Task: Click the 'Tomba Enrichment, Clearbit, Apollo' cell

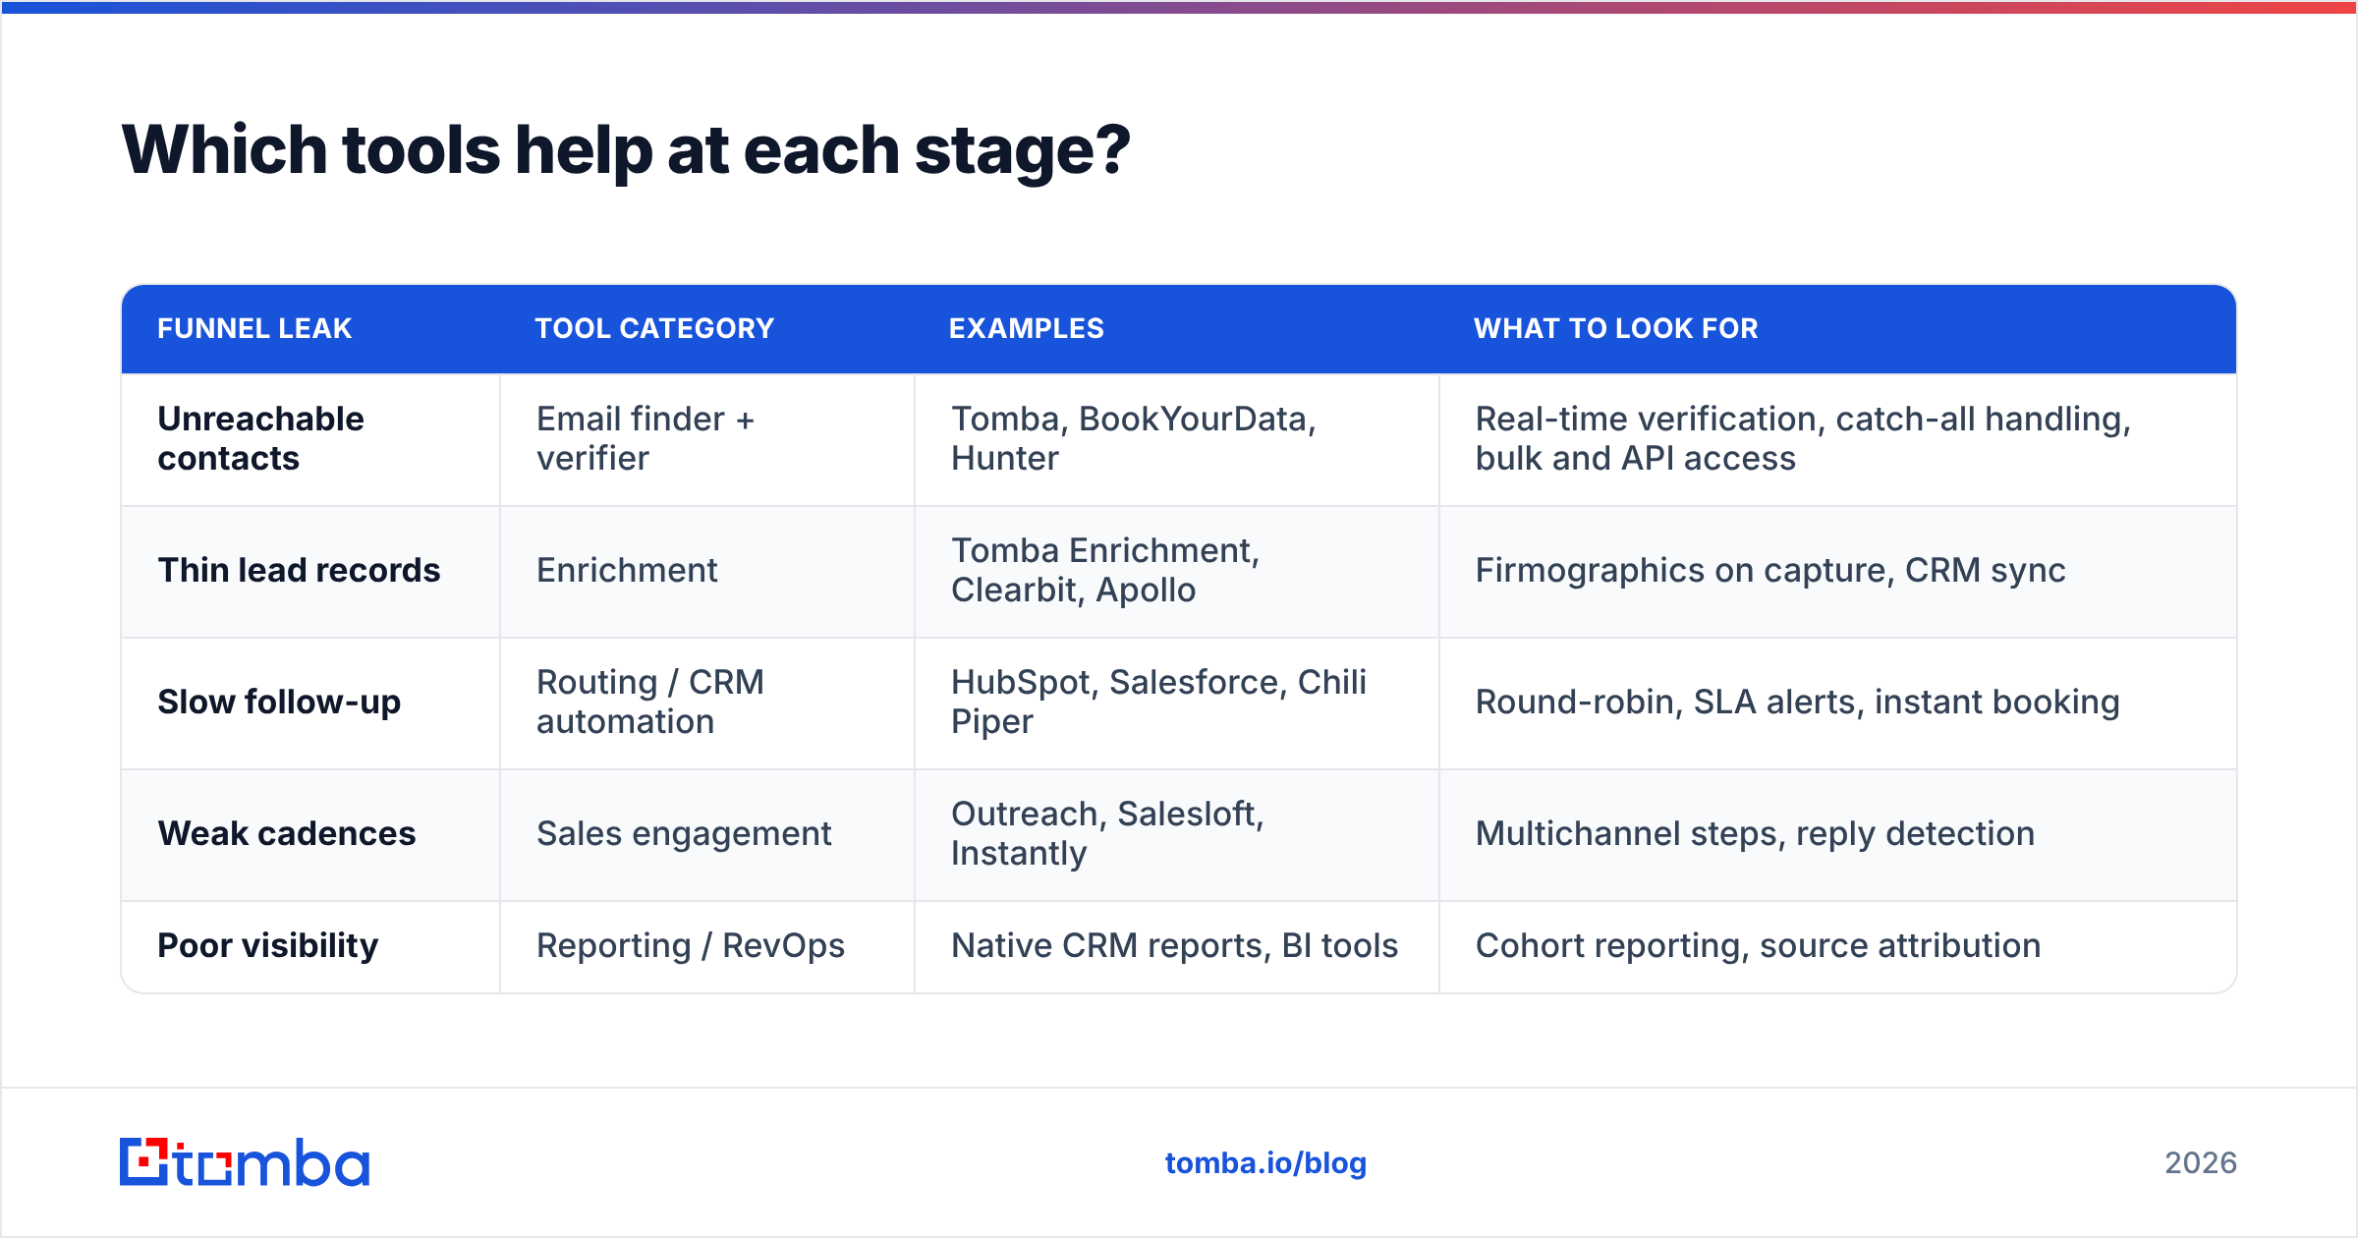Action: (1177, 572)
